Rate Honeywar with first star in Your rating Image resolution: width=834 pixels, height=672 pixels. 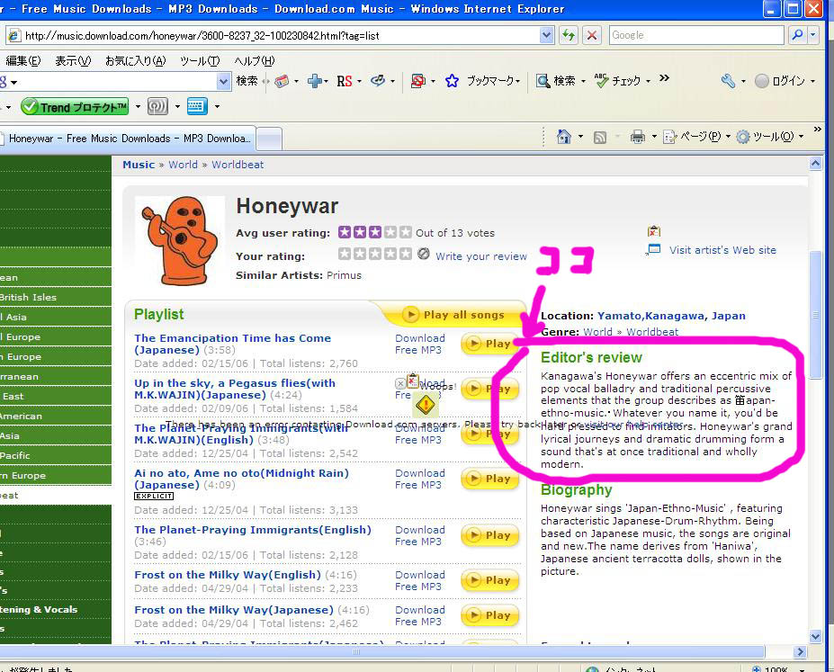(345, 254)
